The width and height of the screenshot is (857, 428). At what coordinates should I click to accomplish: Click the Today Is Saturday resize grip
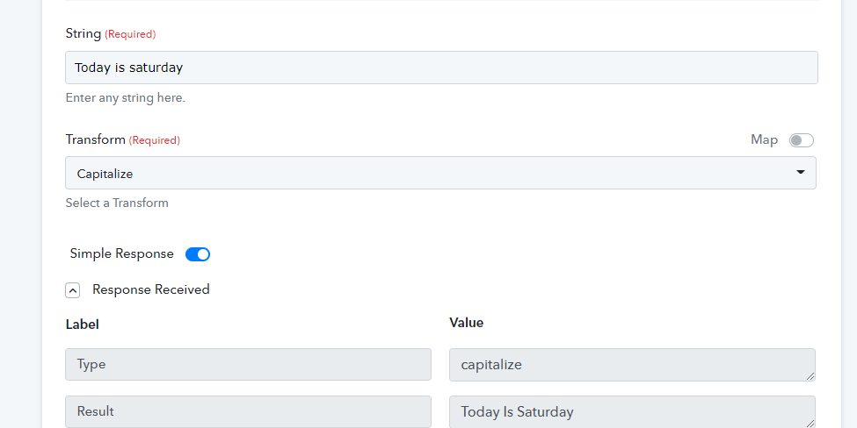click(x=810, y=423)
